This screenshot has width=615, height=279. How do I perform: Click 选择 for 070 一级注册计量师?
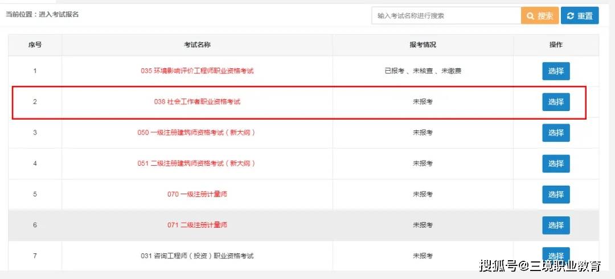pos(556,194)
